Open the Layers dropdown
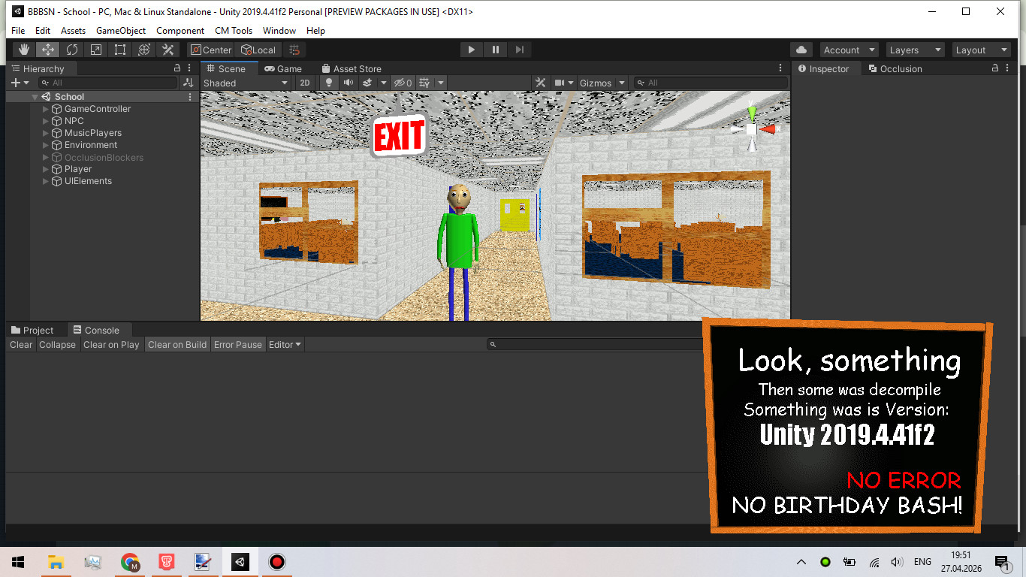The image size is (1026, 577). click(915, 50)
